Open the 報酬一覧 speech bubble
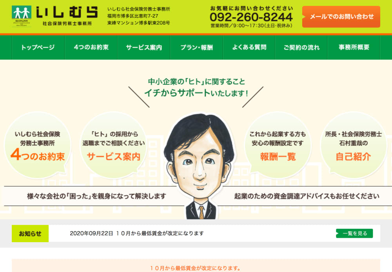 click(x=278, y=145)
